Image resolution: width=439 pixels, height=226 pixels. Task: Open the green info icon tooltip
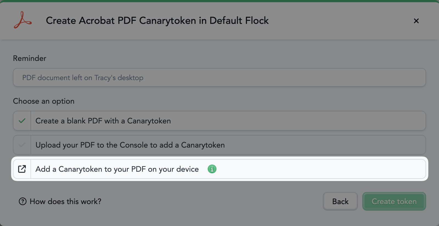click(212, 169)
